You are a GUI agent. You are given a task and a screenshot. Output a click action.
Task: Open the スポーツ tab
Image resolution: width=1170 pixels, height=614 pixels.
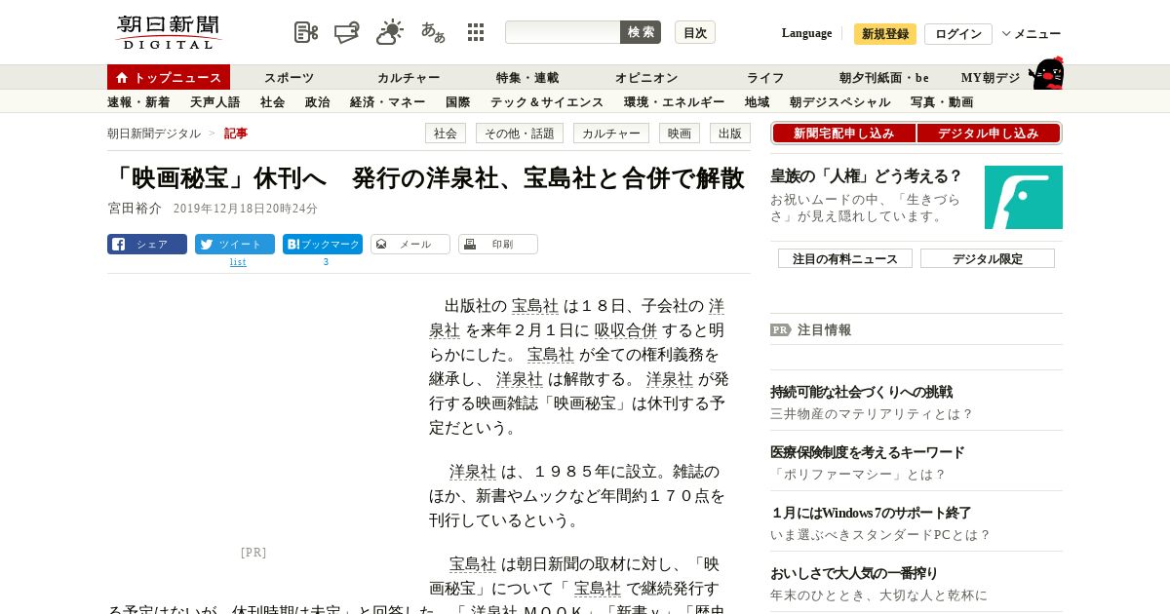[290, 78]
